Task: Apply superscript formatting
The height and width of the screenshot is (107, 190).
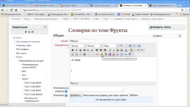Action: pyautogui.click(x=92, y=50)
